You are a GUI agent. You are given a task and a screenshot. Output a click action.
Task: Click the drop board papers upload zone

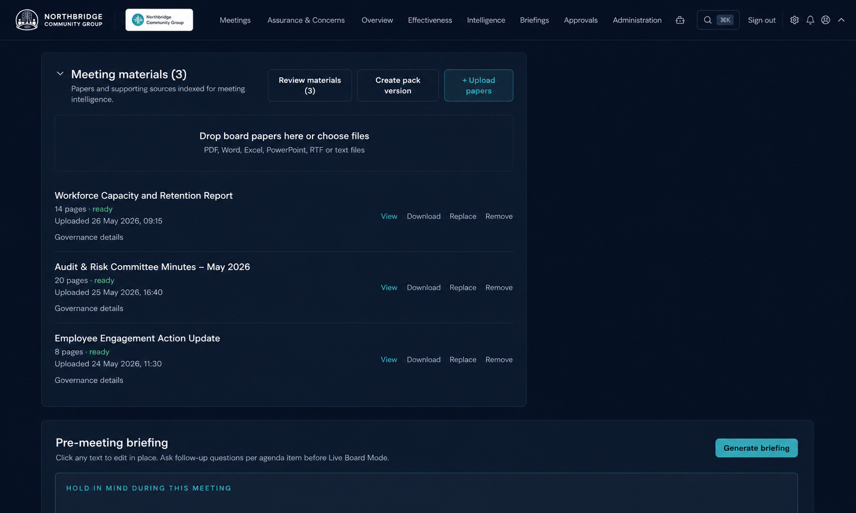tap(284, 143)
